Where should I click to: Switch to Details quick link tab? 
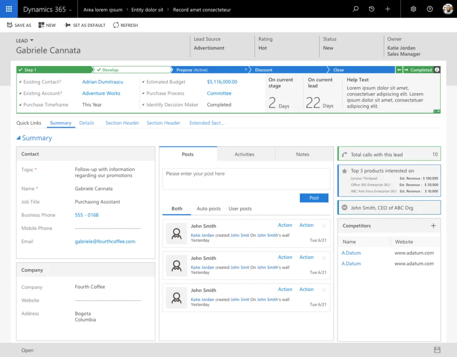[x=87, y=123]
